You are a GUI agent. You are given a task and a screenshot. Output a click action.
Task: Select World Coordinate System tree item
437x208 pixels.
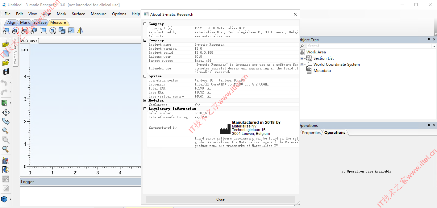(x=337, y=64)
